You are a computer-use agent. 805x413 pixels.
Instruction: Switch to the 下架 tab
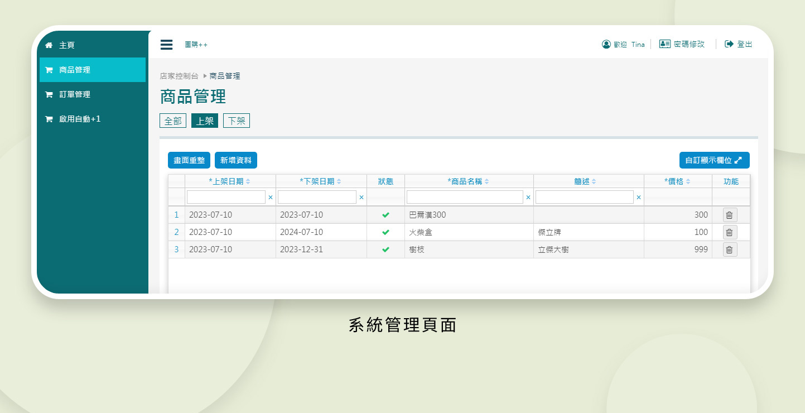(236, 120)
